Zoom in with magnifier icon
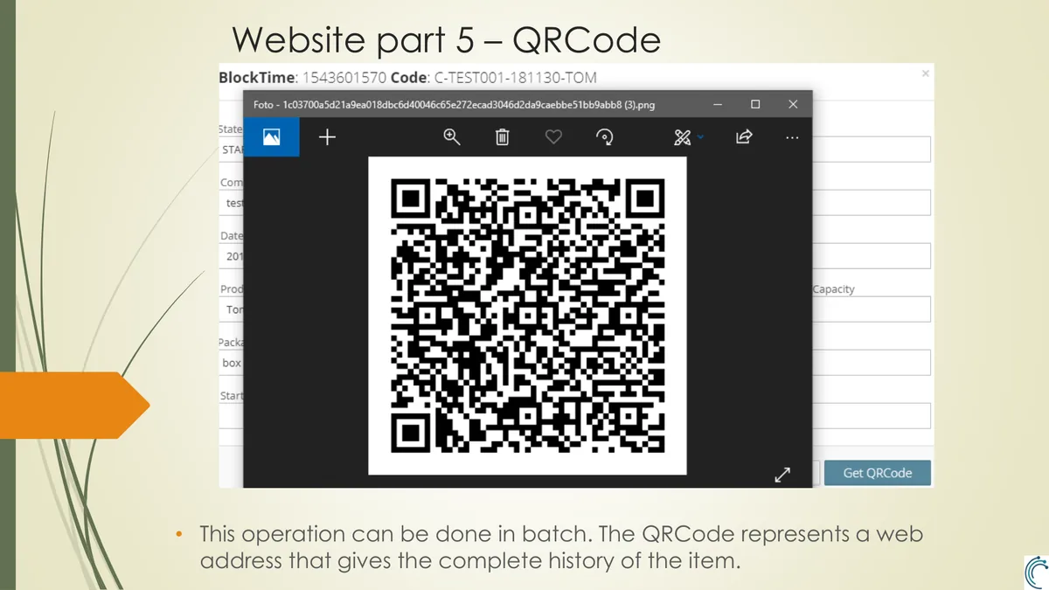Viewport: 1049px width, 590px height. click(452, 137)
